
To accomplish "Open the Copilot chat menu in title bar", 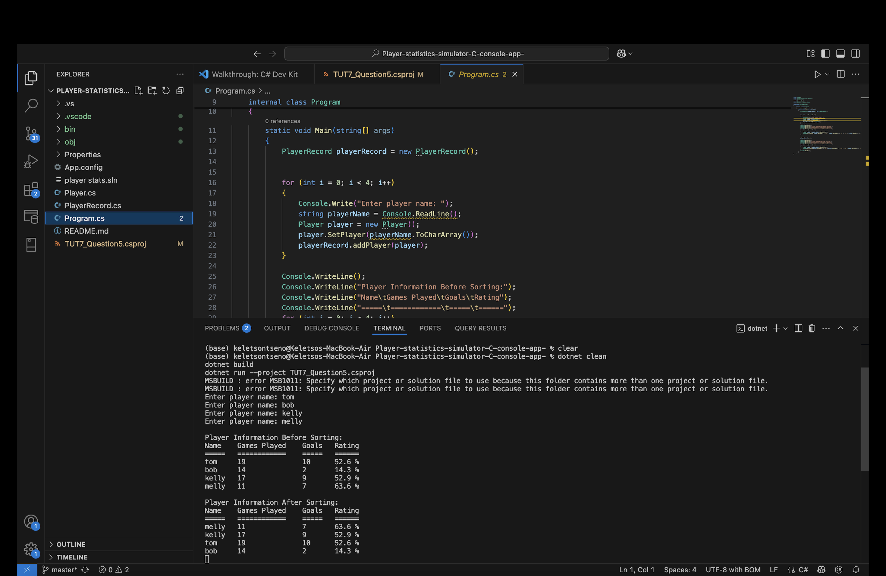I will tap(624, 54).
